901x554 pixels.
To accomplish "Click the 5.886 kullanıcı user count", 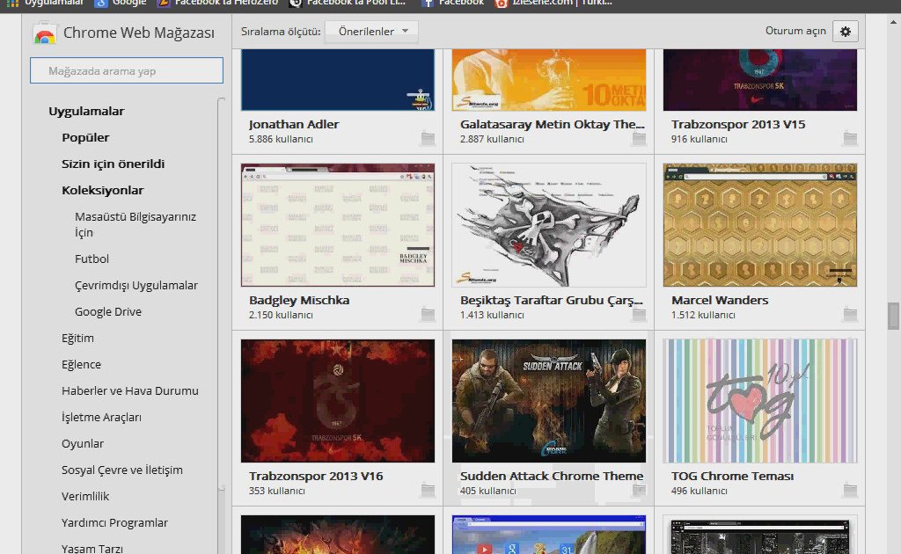I will [x=281, y=139].
